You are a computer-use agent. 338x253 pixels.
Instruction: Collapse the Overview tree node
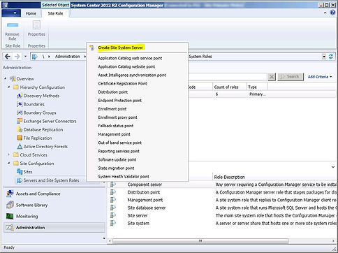click(5, 79)
